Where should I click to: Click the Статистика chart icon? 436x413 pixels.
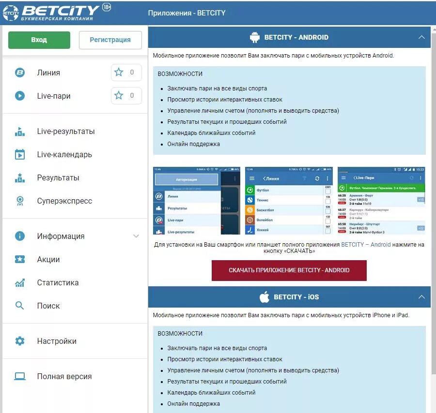point(20,282)
